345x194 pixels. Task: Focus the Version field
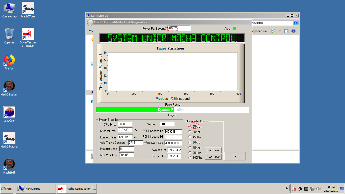click(x=167, y=124)
